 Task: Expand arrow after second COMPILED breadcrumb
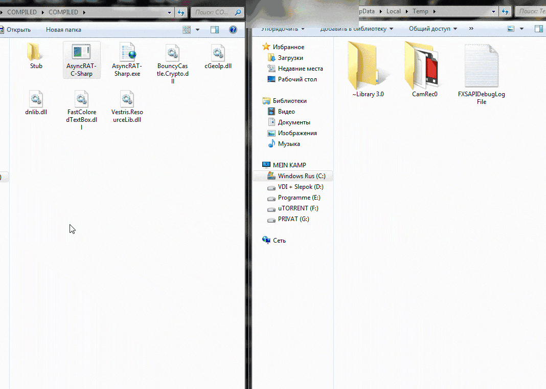click(84, 12)
